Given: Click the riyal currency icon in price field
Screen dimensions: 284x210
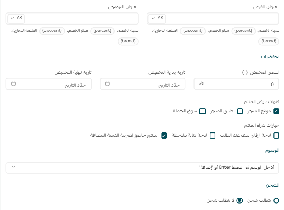Looking at the screenshot, I should click(x=201, y=83).
